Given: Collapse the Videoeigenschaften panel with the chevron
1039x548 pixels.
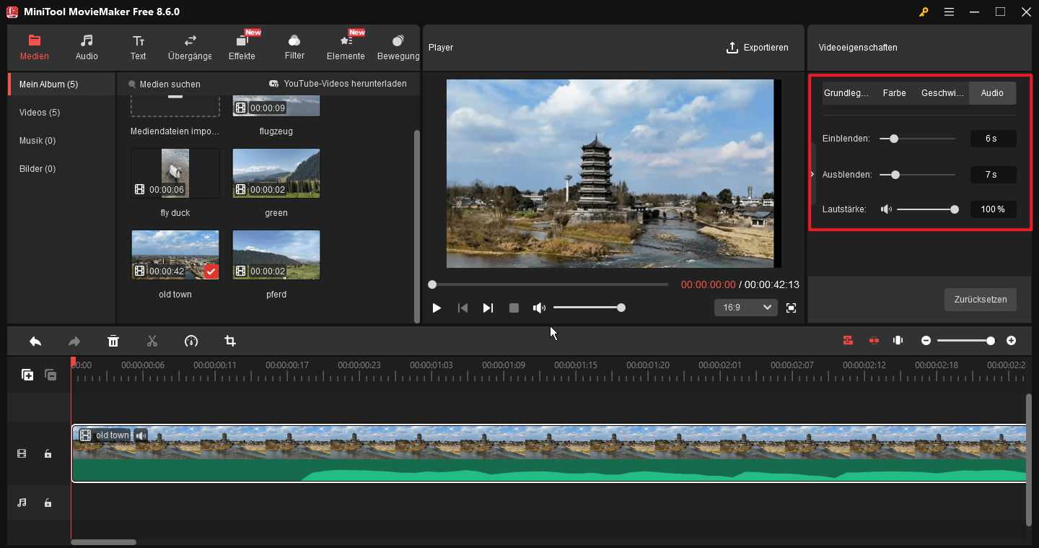Looking at the screenshot, I should point(811,174).
